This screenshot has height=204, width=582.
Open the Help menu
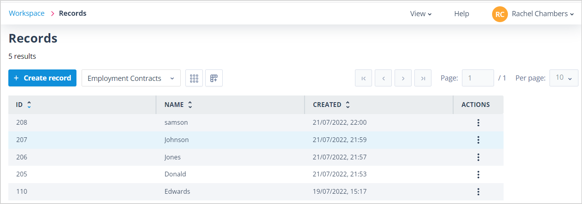pos(462,14)
